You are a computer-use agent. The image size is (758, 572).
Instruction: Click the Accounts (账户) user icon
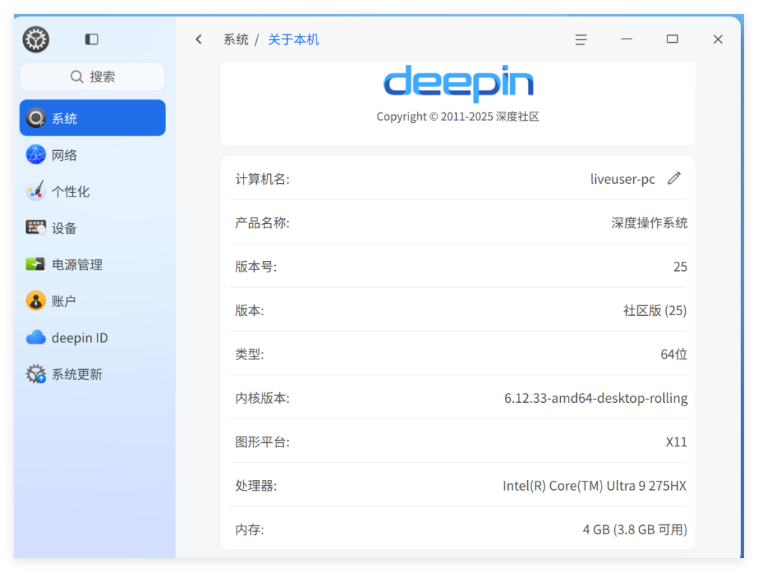point(36,301)
